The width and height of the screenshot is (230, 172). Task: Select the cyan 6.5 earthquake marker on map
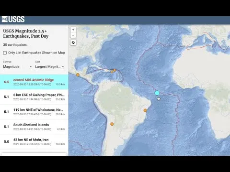(x=157, y=93)
